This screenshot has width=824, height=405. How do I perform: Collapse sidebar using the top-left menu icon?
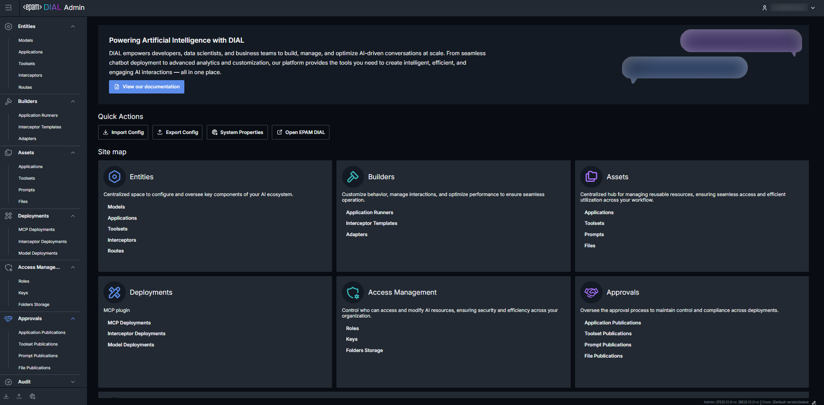point(8,8)
